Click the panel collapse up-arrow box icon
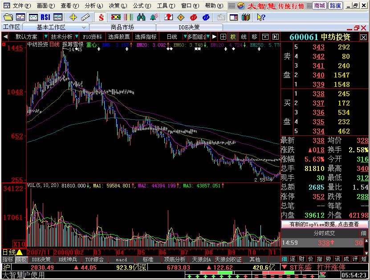This screenshot has width=370, height=280. click(265, 37)
